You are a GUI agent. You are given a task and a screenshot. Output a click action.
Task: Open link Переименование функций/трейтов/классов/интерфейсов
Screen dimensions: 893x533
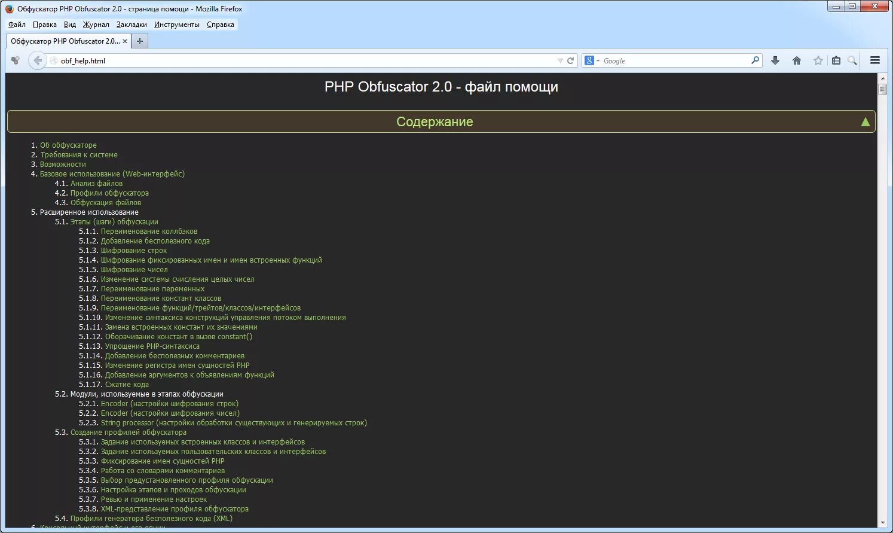(201, 308)
